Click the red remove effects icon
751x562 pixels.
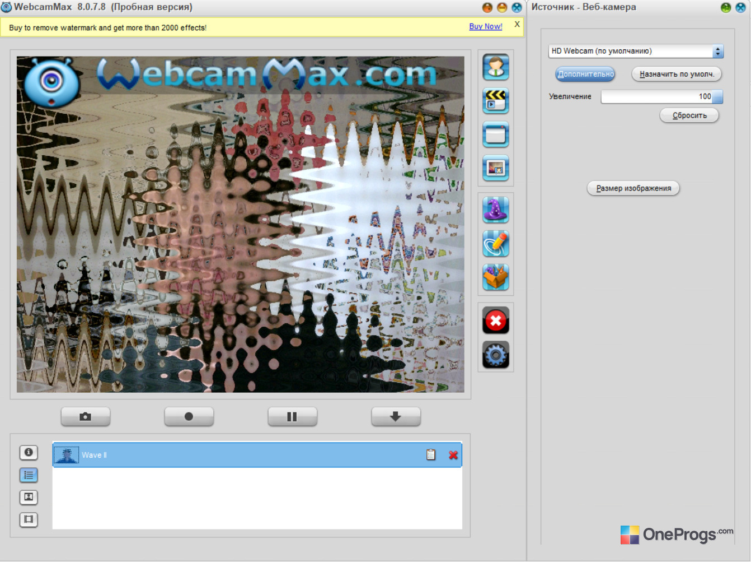496,321
